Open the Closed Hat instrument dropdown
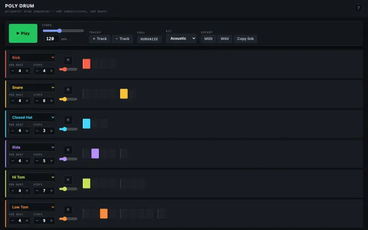This screenshot has height=230, width=368. click(32, 117)
